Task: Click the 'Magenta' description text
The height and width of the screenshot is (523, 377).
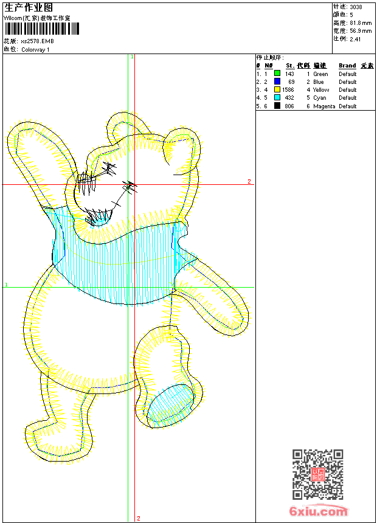Action: (x=324, y=106)
